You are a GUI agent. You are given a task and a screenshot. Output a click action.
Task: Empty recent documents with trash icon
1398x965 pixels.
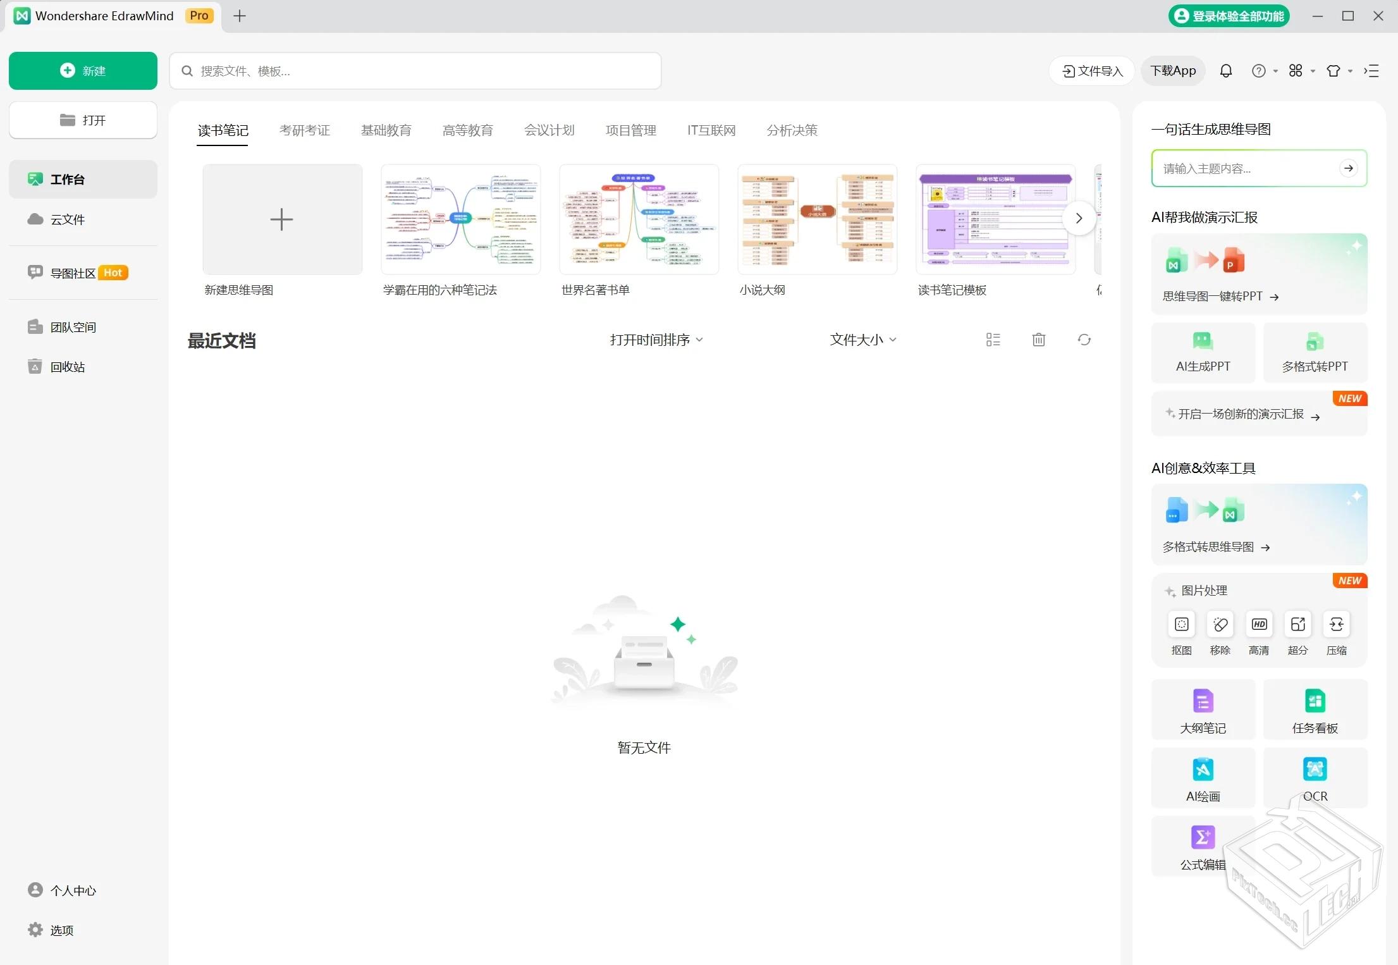coord(1038,340)
